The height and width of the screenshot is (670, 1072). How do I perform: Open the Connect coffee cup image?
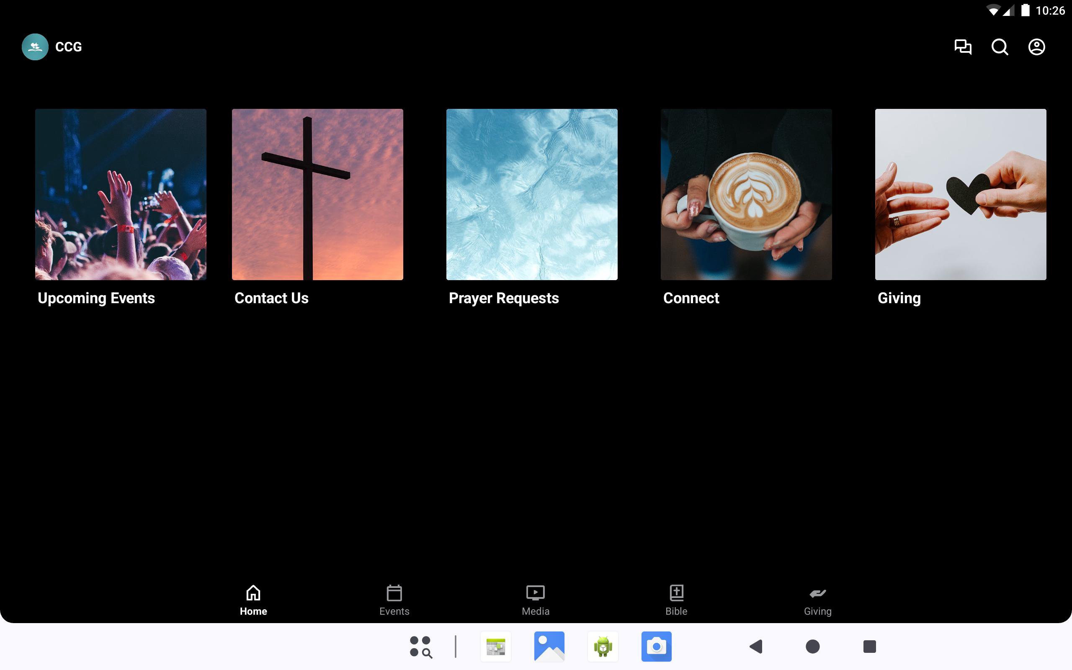(746, 194)
